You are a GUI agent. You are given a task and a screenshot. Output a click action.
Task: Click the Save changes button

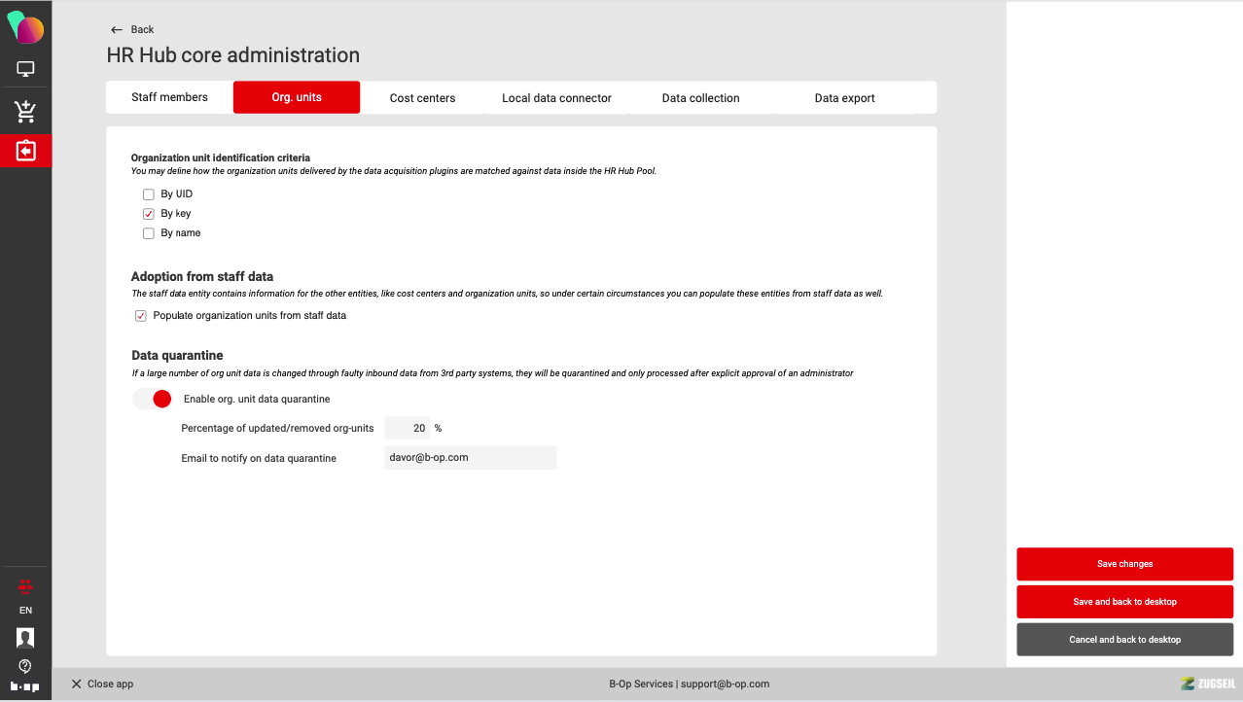coord(1124,564)
